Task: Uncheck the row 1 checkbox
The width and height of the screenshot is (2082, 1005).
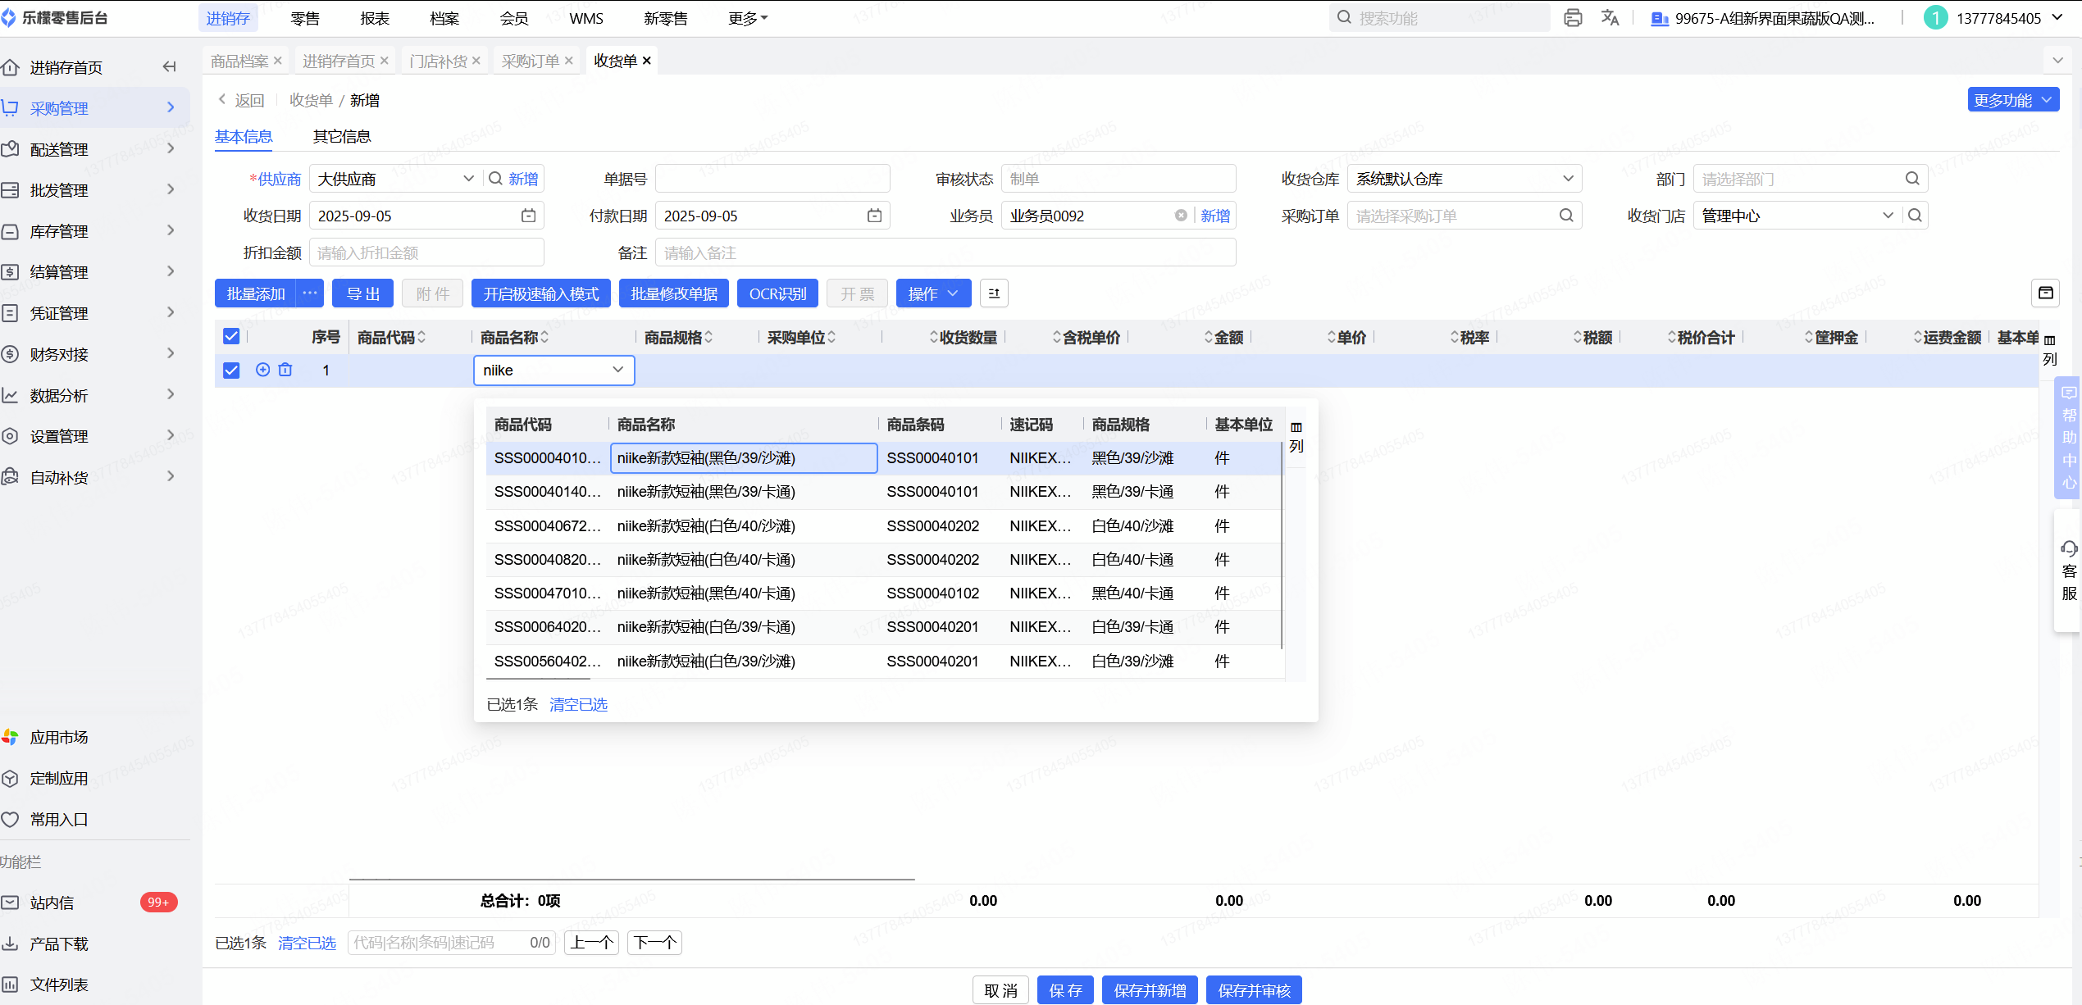Action: pos(231,371)
